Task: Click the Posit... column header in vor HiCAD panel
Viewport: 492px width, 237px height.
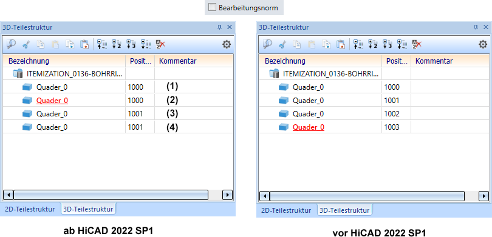Action: [396, 61]
